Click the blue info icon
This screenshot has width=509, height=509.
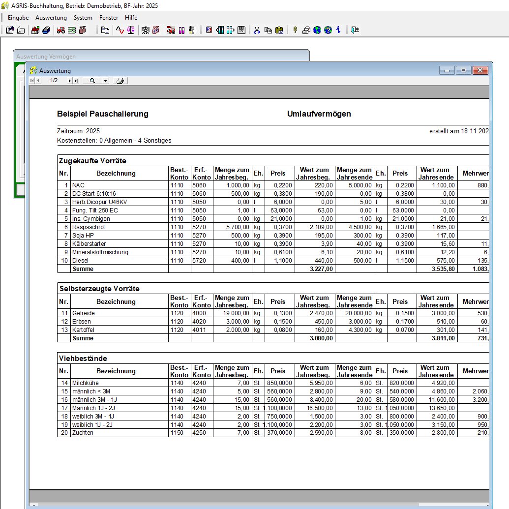pos(338,30)
